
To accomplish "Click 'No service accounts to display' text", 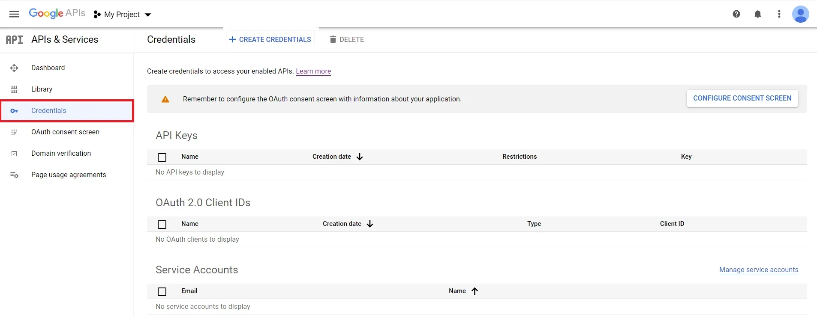I will point(203,306).
